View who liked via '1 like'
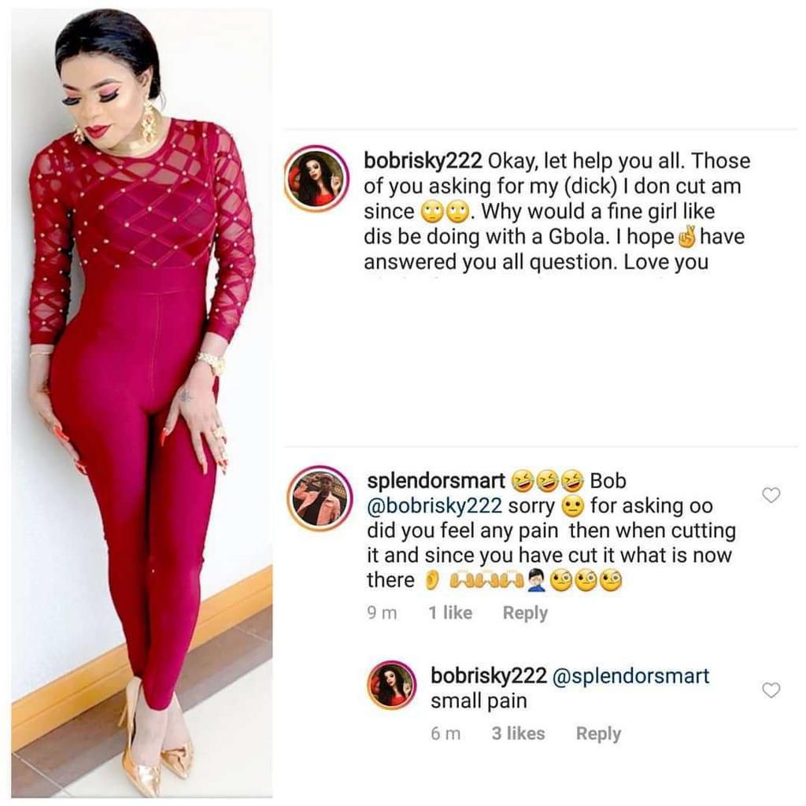Image resolution: width=806 pixels, height=806 pixels. point(450,612)
